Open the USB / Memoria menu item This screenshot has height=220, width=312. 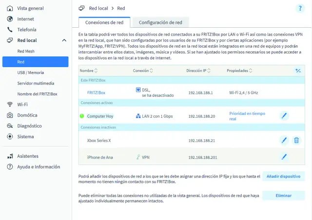tap(30, 73)
